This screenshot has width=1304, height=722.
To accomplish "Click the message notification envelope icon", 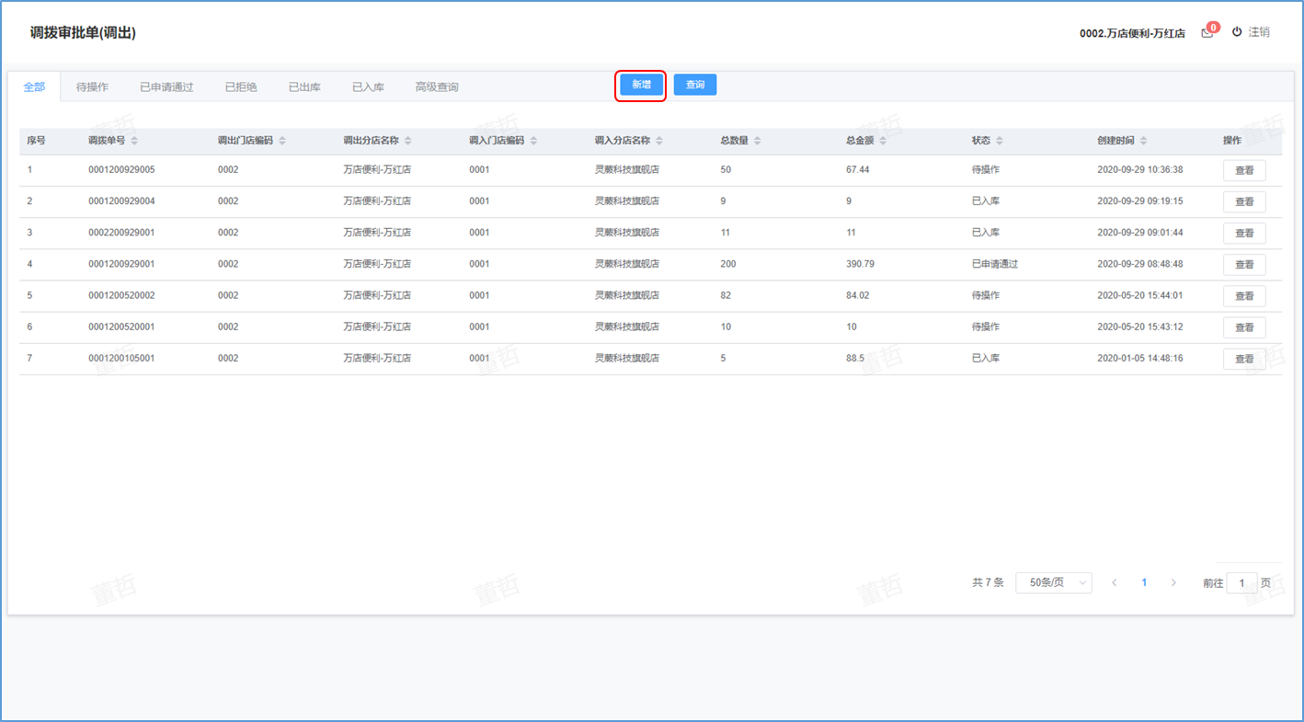I will [1207, 33].
